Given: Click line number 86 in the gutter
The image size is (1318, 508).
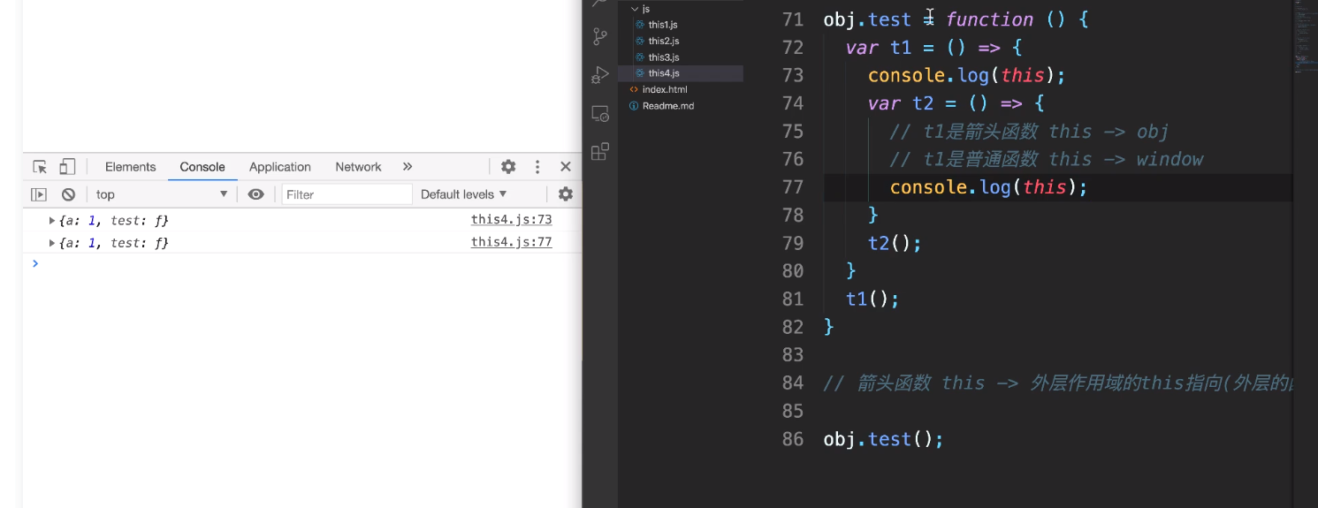Looking at the screenshot, I should coord(793,439).
